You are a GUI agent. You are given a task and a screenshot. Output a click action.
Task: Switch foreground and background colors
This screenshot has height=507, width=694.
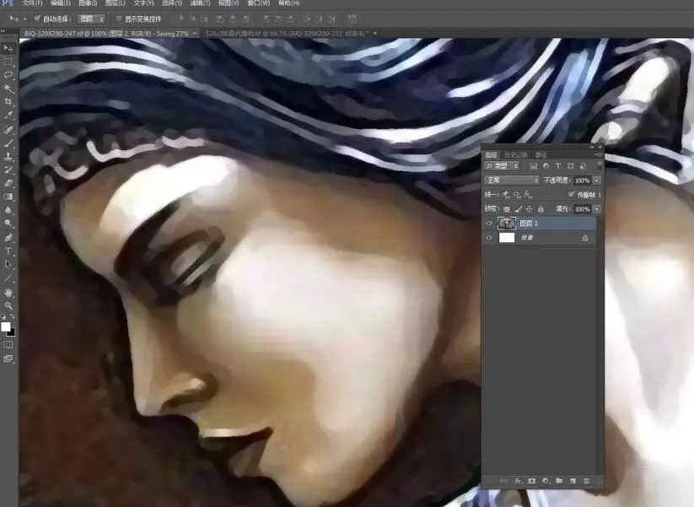point(13,316)
